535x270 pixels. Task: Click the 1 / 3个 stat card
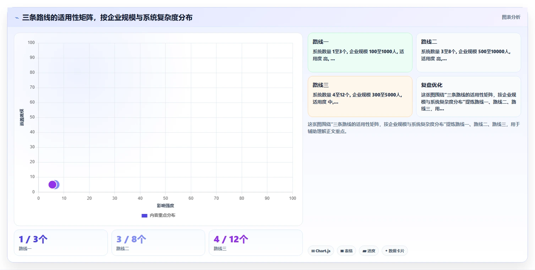(x=61, y=243)
